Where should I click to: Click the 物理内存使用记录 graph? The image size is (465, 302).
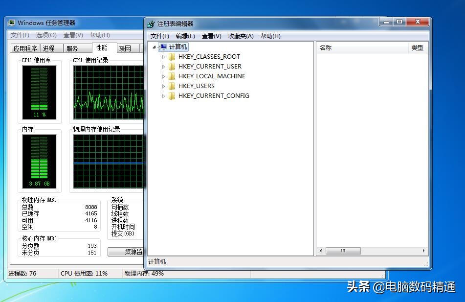[x=109, y=162]
